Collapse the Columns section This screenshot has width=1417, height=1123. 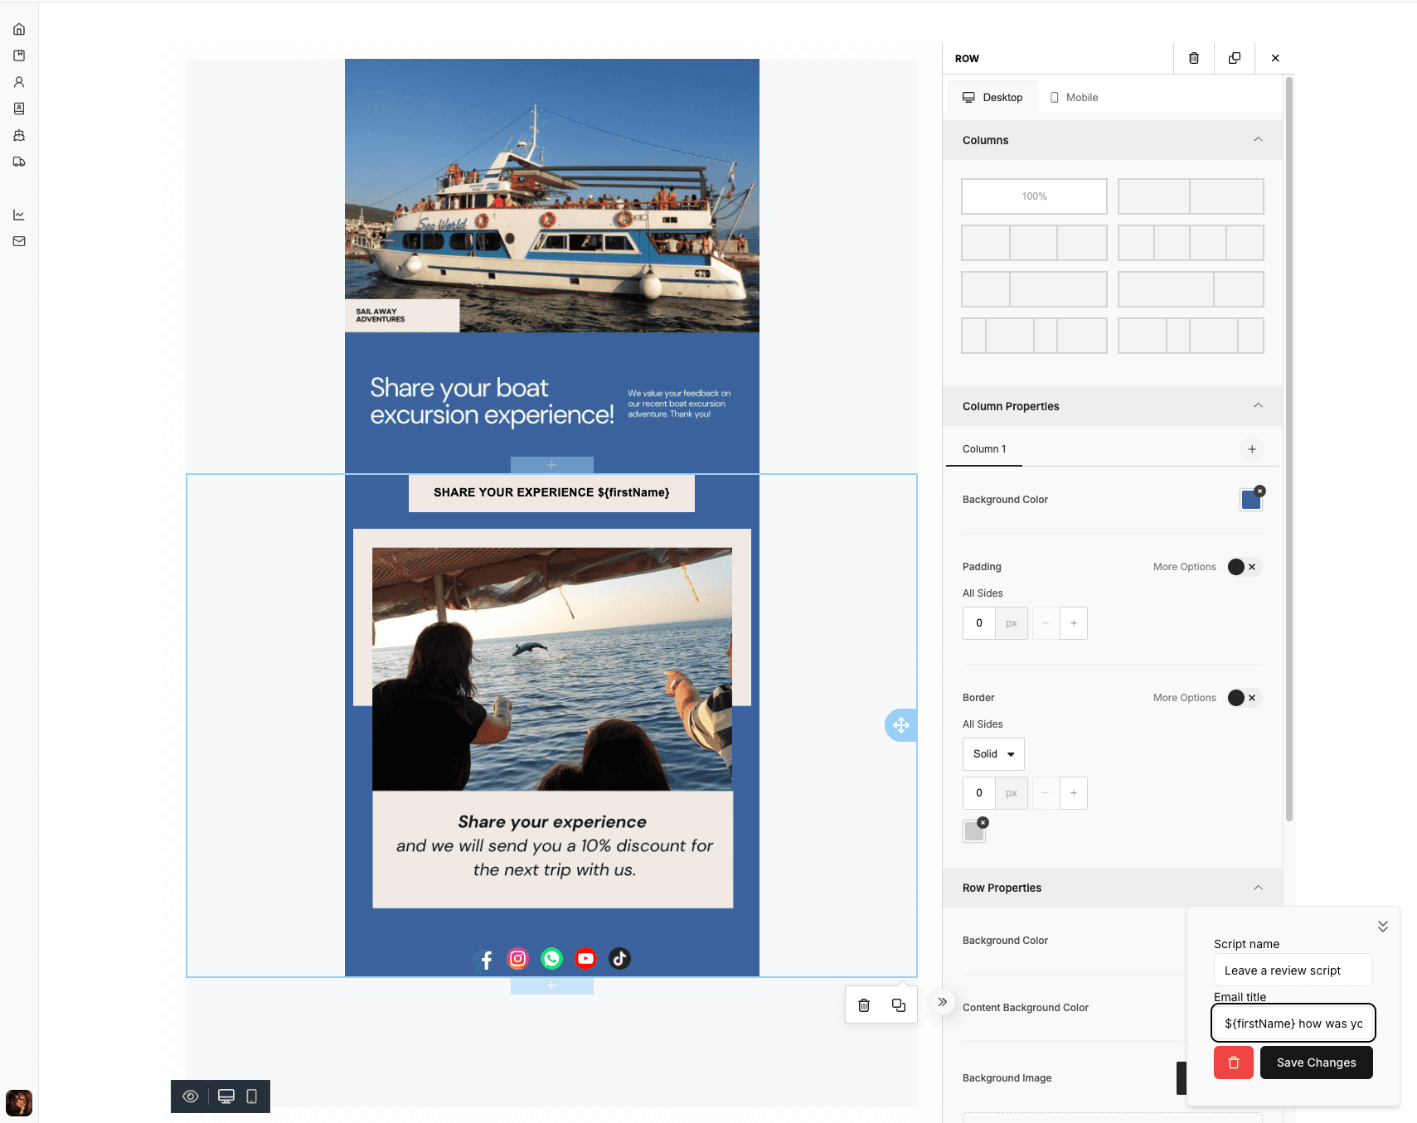tap(1258, 139)
